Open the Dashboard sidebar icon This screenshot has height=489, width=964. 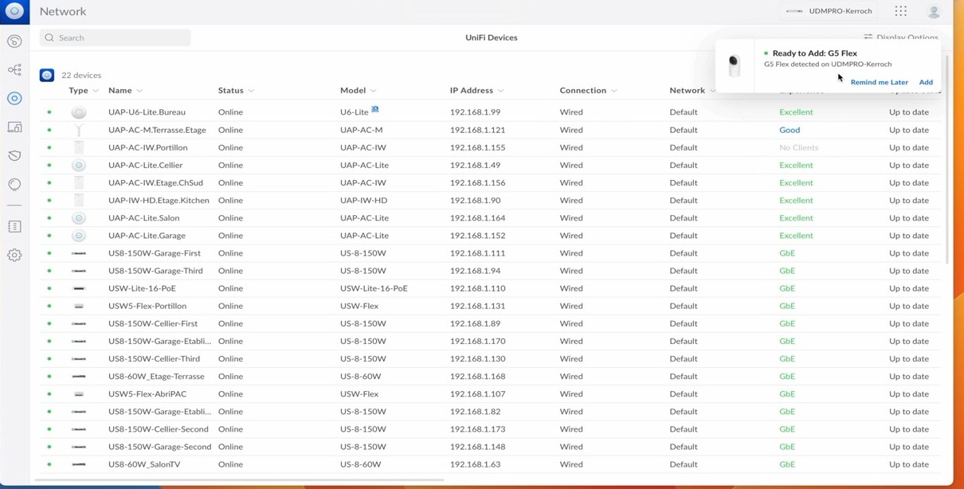[14, 41]
